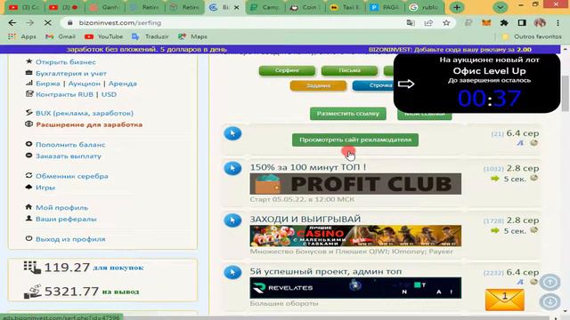This screenshot has width=570, height=320.
Task: Open Аренда link in sidebar
Action: (123, 84)
